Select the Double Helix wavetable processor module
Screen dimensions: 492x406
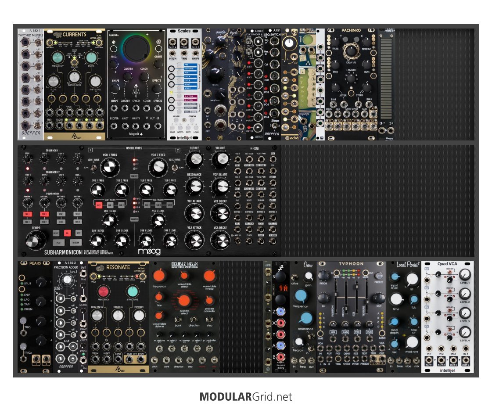coord(184,317)
